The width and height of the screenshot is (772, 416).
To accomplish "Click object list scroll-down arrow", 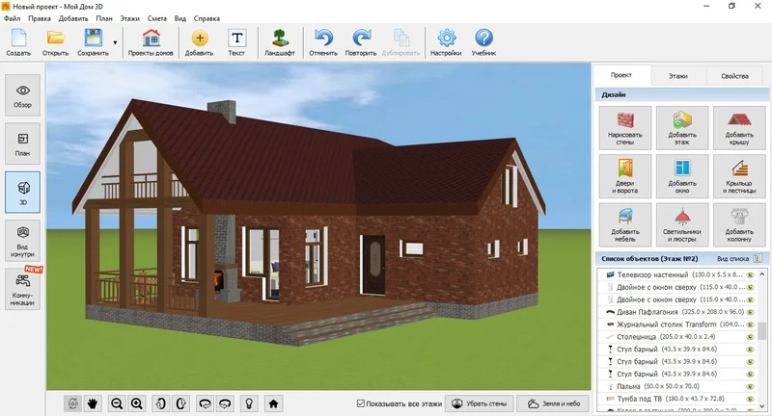I will pyautogui.click(x=762, y=406).
